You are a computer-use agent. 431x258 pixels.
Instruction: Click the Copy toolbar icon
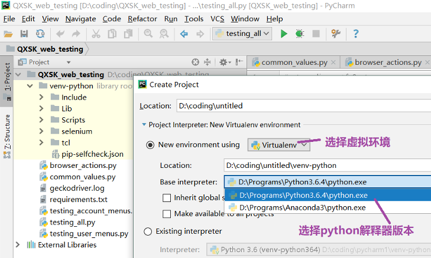click(x=112, y=34)
